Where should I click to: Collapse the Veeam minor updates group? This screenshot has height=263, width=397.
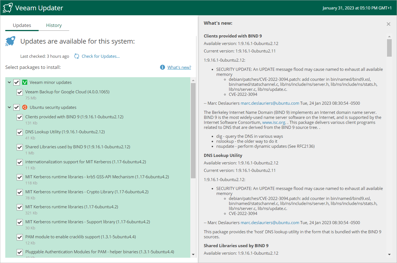point(9,82)
